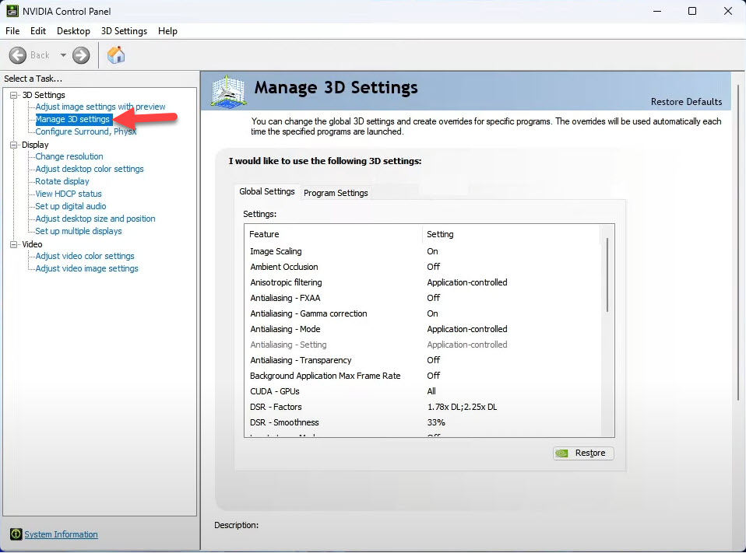Open the 3D Settings menu
This screenshot has width=746, height=553.
[124, 31]
